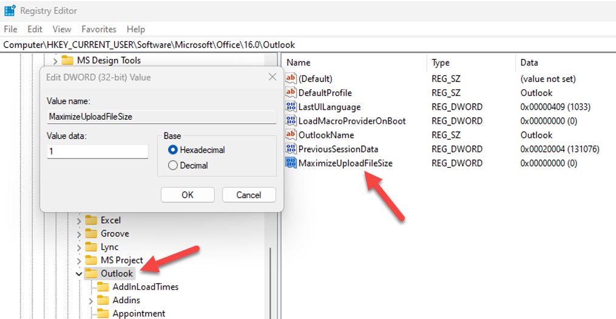This screenshot has width=616, height=319.
Task: Open the File menu
Action: pyautogui.click(x=10, y=29)
